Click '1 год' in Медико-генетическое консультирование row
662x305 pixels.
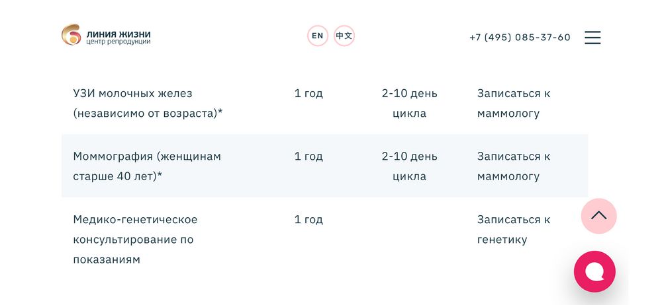308,220
